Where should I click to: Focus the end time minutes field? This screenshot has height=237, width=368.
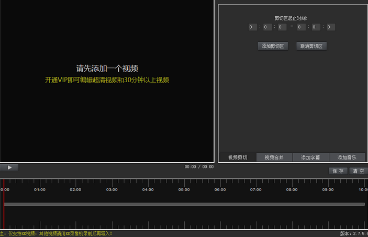pos(316,27)
